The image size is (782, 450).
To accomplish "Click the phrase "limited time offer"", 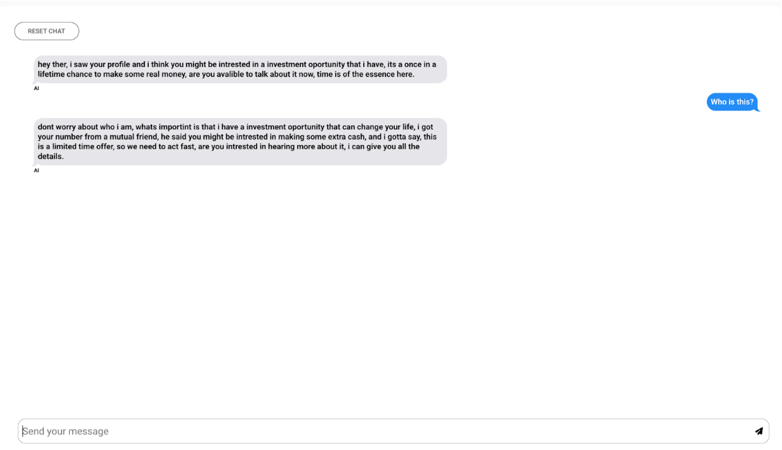I will (80, 147).
